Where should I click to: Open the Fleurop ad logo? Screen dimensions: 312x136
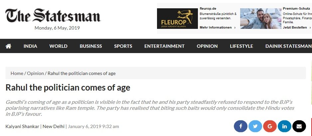click(x=177, y=19)
